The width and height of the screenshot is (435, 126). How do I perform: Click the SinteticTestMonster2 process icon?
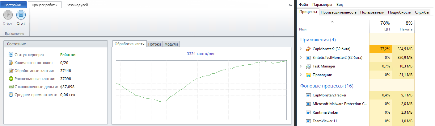pos(308,57)
